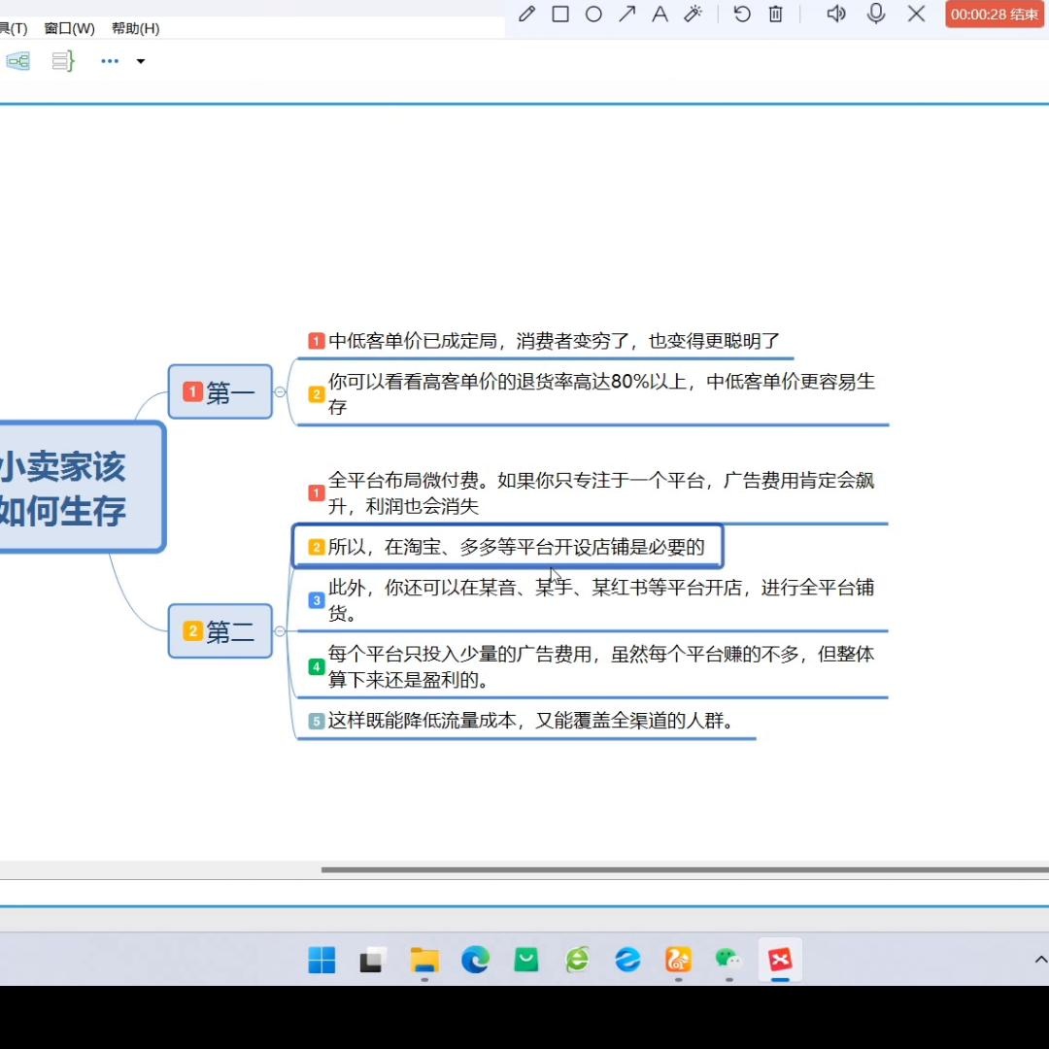The width and height of the screenshot is (1049, 1049).
Task: Select subtopic 中低客单价已成定局
Action: point(545,341)
